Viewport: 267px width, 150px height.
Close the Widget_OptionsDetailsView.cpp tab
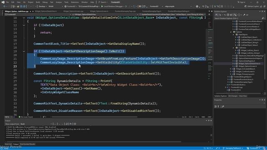click(33, 11)
